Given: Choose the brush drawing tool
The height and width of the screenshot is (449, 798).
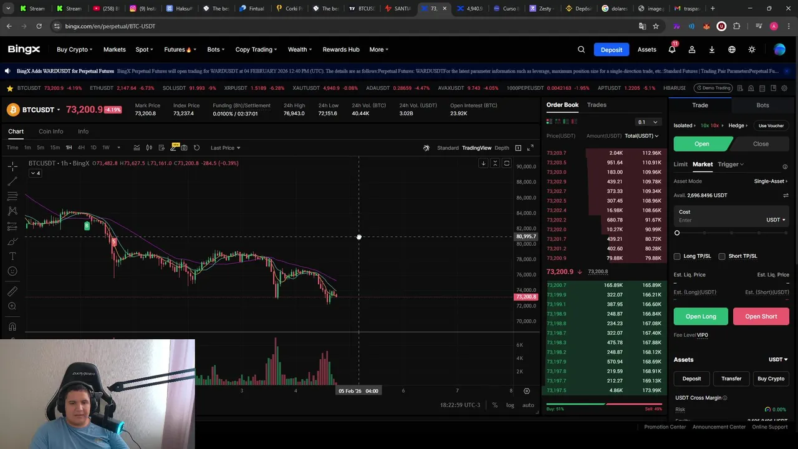Looking at the screenshot, I should tap(12, 241).
